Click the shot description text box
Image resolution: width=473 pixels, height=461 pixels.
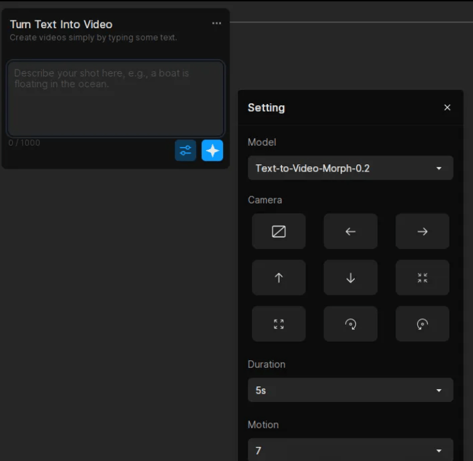116,98
